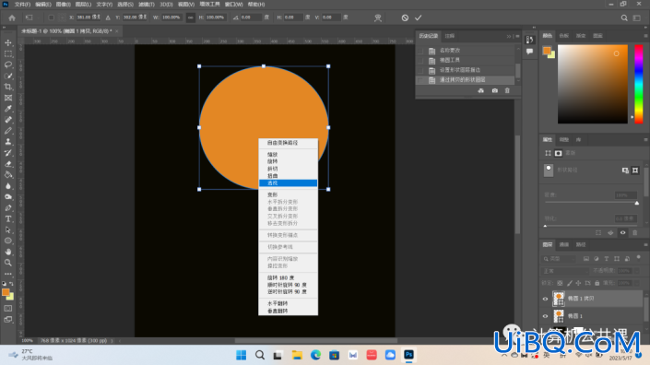Select the Path Selection tool
This screenshot has height=365, width=650.
8,230
